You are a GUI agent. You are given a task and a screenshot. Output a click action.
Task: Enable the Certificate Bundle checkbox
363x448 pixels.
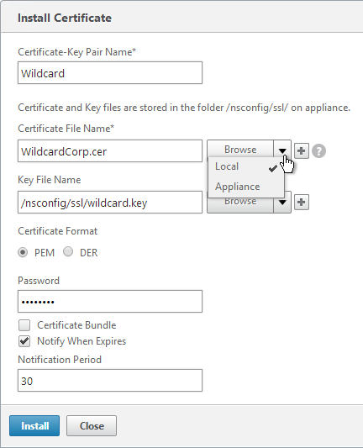click(24, 325)
